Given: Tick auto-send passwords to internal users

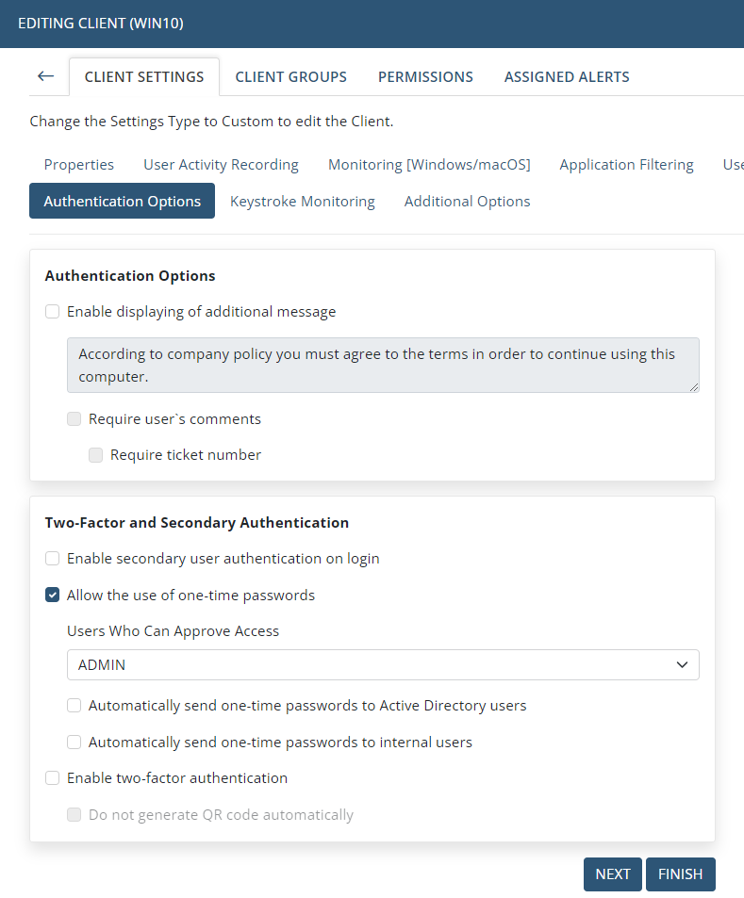Looking at the screenshot, I should (x=74, y=743).
